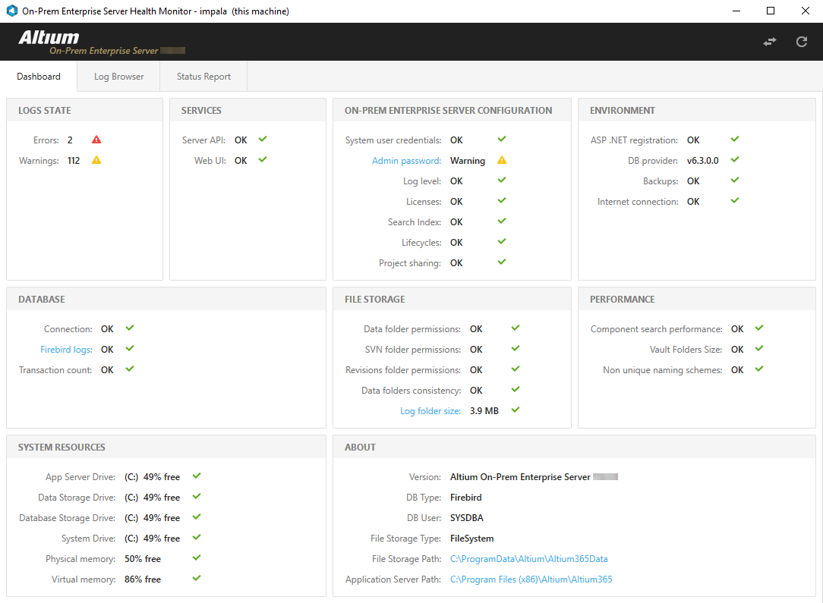823x603 pixels.
Task: Open the Log folder size link
Action: click(430, 410)
